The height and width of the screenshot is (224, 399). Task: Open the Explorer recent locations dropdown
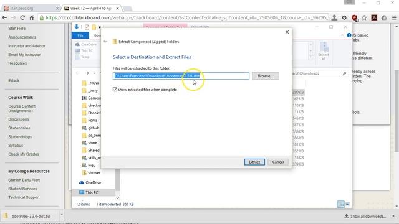(x=94, y=73)
